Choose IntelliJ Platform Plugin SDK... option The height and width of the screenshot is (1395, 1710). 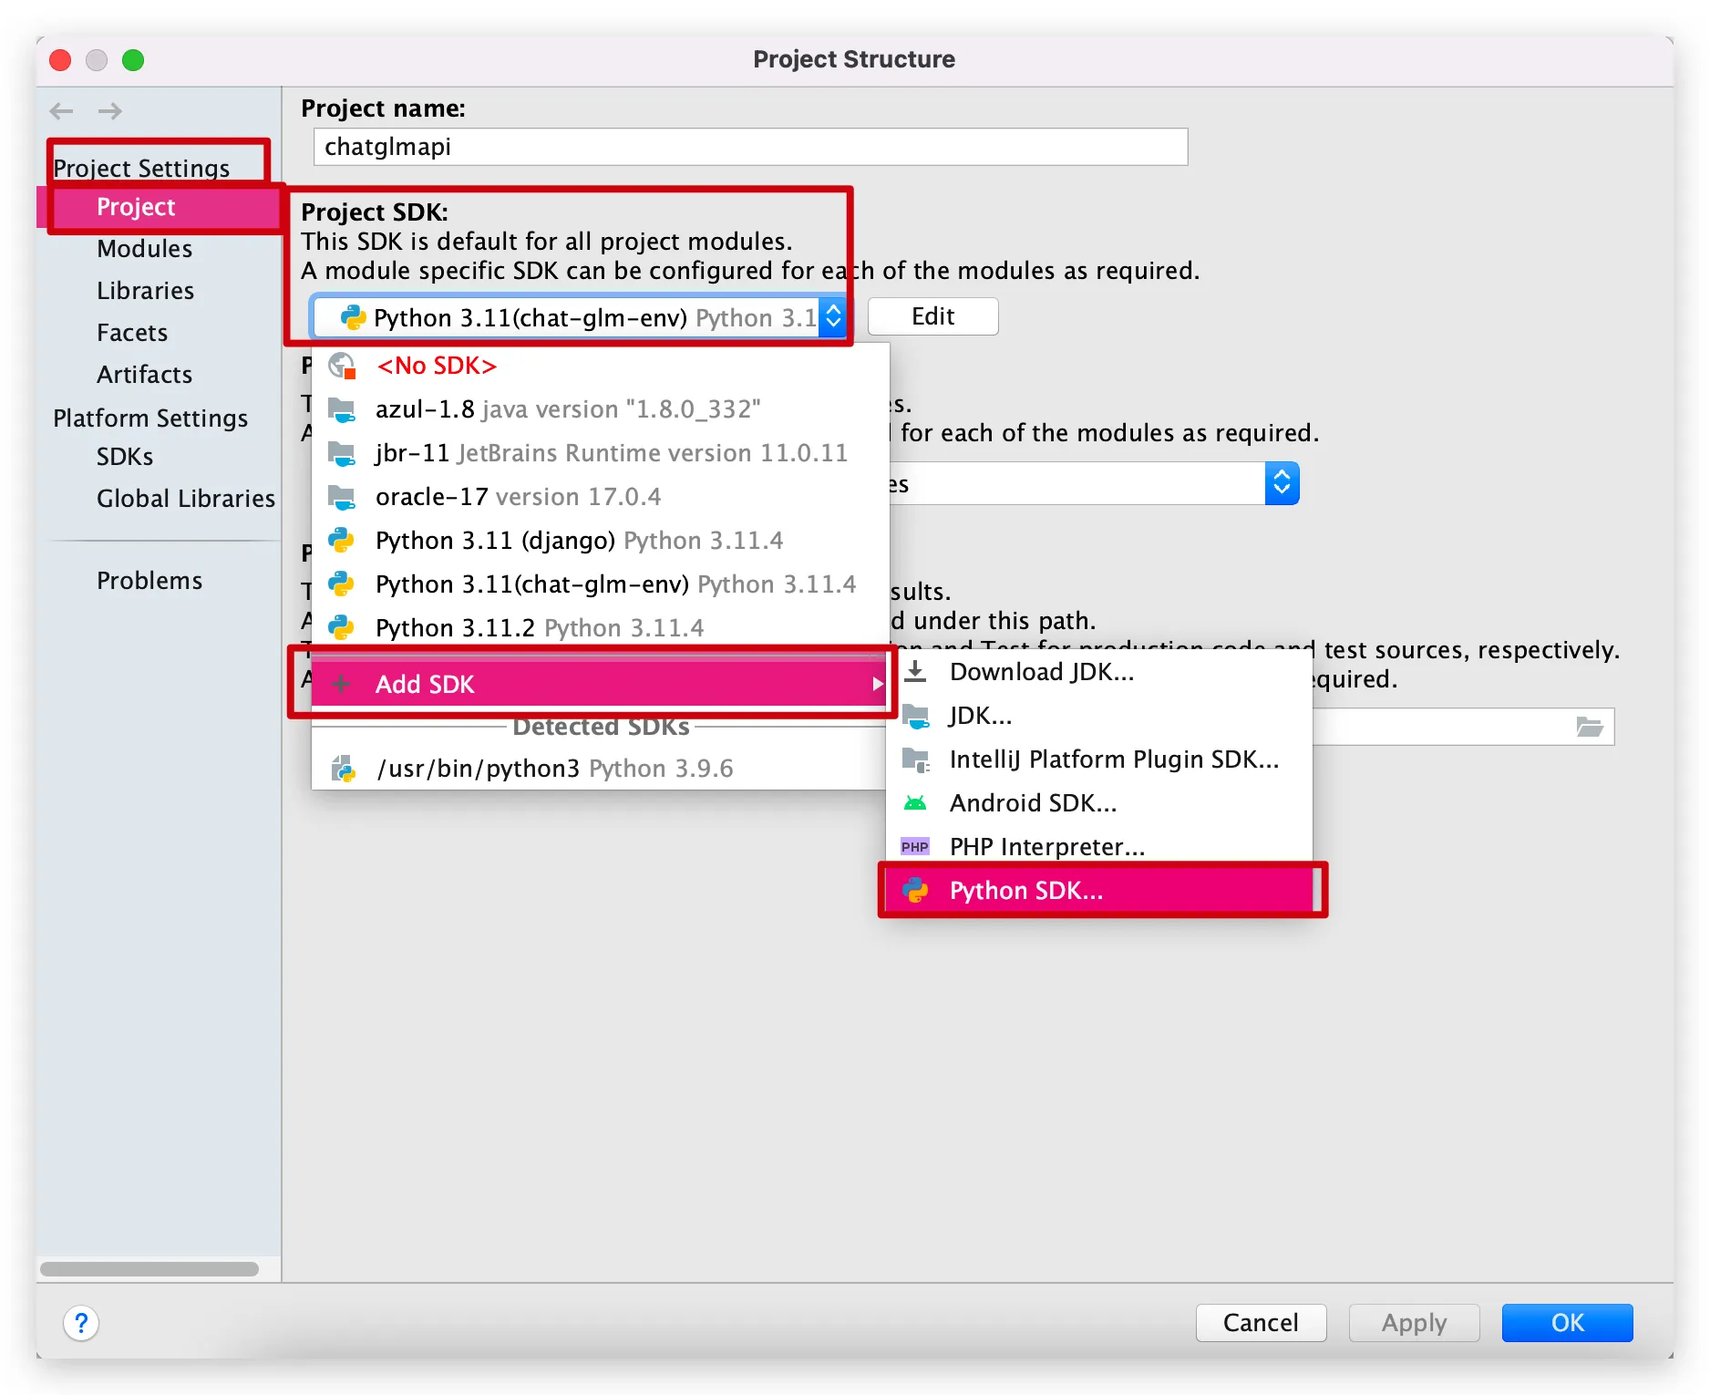click(x=1099, y=759)
